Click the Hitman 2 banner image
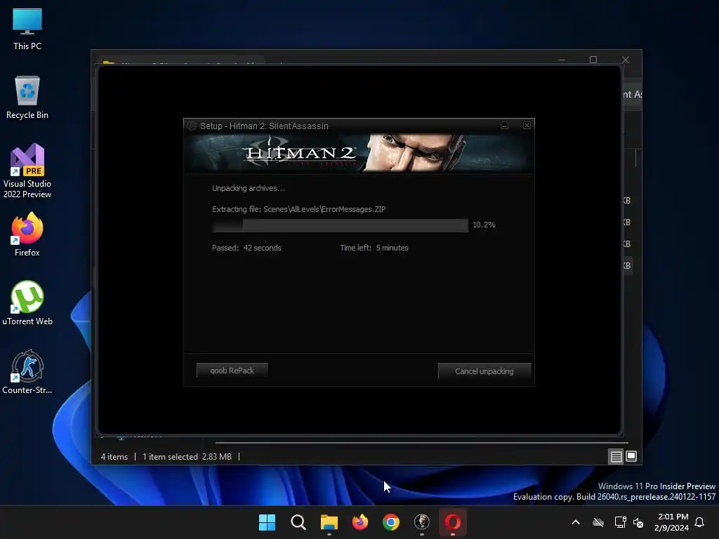 (x=359, y=153)
